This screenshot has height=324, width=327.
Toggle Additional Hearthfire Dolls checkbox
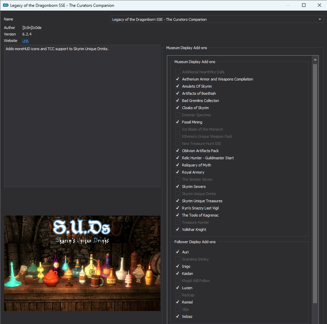tap(177, 72)
